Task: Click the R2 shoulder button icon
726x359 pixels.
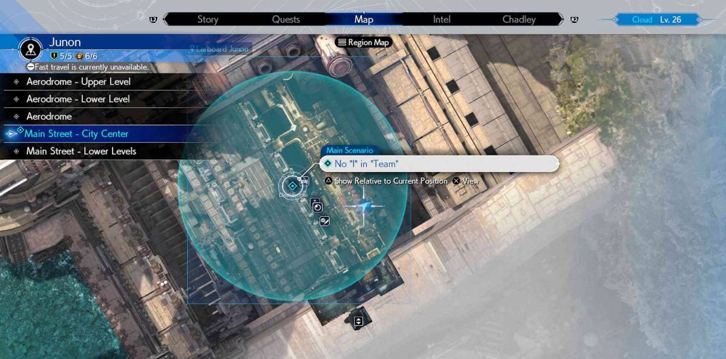Action: point(574,19)
